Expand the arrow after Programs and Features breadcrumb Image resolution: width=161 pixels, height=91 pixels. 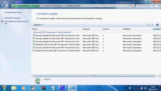[x=65, y=6]
